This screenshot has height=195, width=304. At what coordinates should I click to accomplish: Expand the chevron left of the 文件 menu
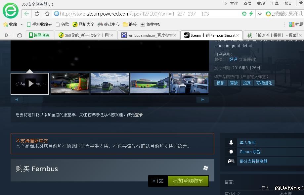[225, 4]
